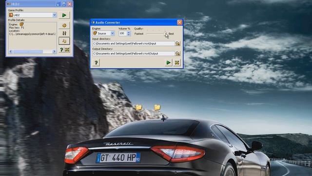The height and width of the screenshot is (176, 312).
Task: Click the Audio Converter title bar icon
Action: click(x=93, y=22)
